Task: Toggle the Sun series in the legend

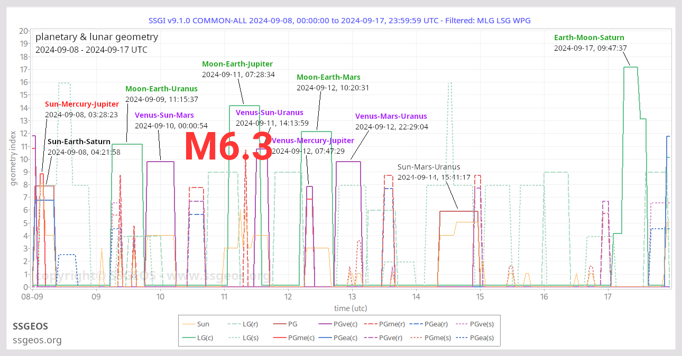Action: pos(204,324)
